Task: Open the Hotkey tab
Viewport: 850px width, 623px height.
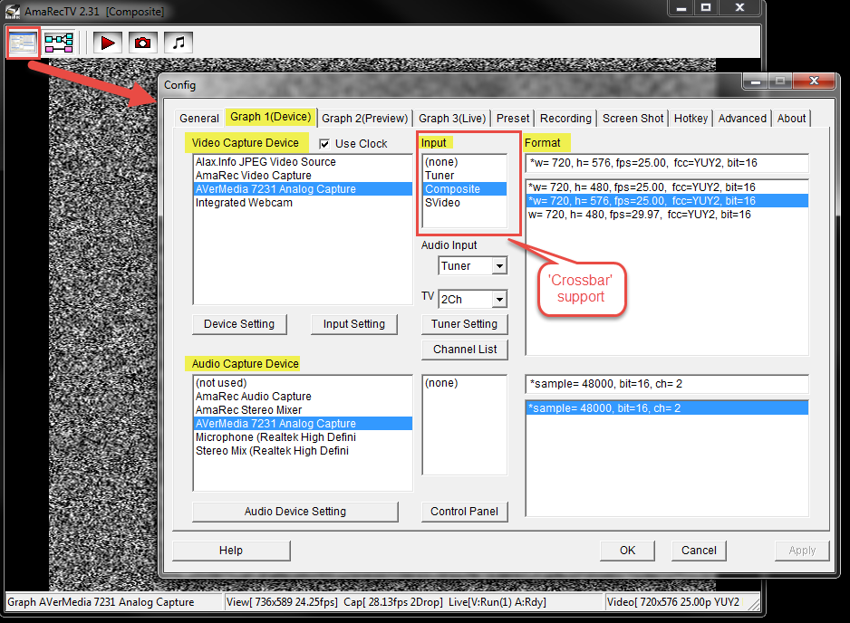Action: pos(691,118)
